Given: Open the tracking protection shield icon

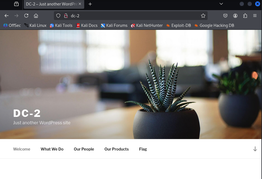Looking at the screenshot, I should click(58, 16).
